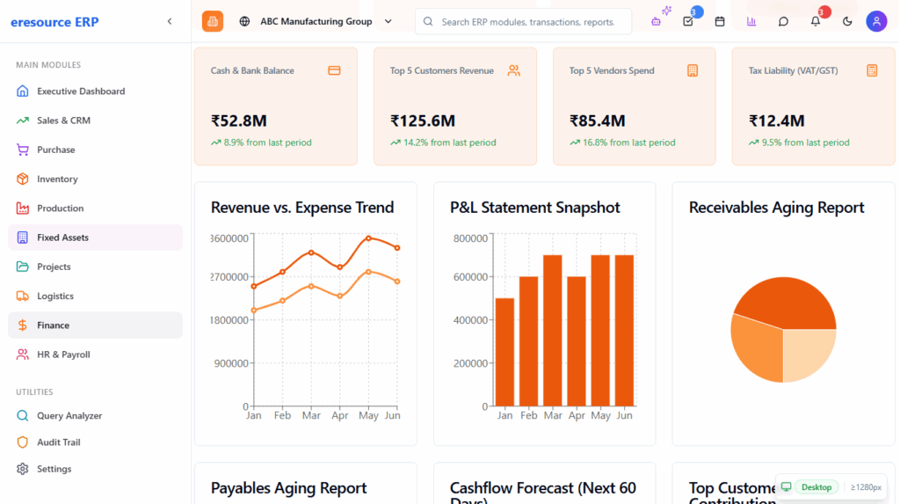The image size is (900, 504).
Task: Click the purple bar chart icon
Action: pos(751,21)
